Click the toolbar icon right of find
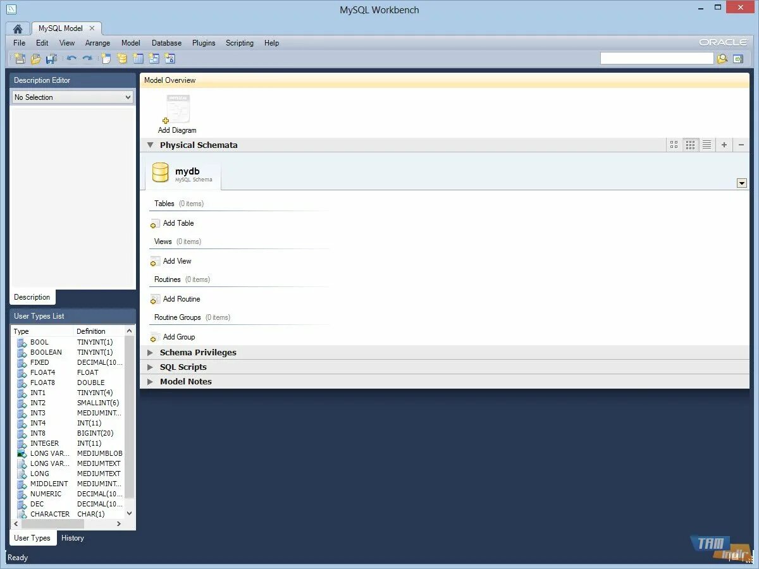This screenshot has height=569, width=759. pos(738,59)
